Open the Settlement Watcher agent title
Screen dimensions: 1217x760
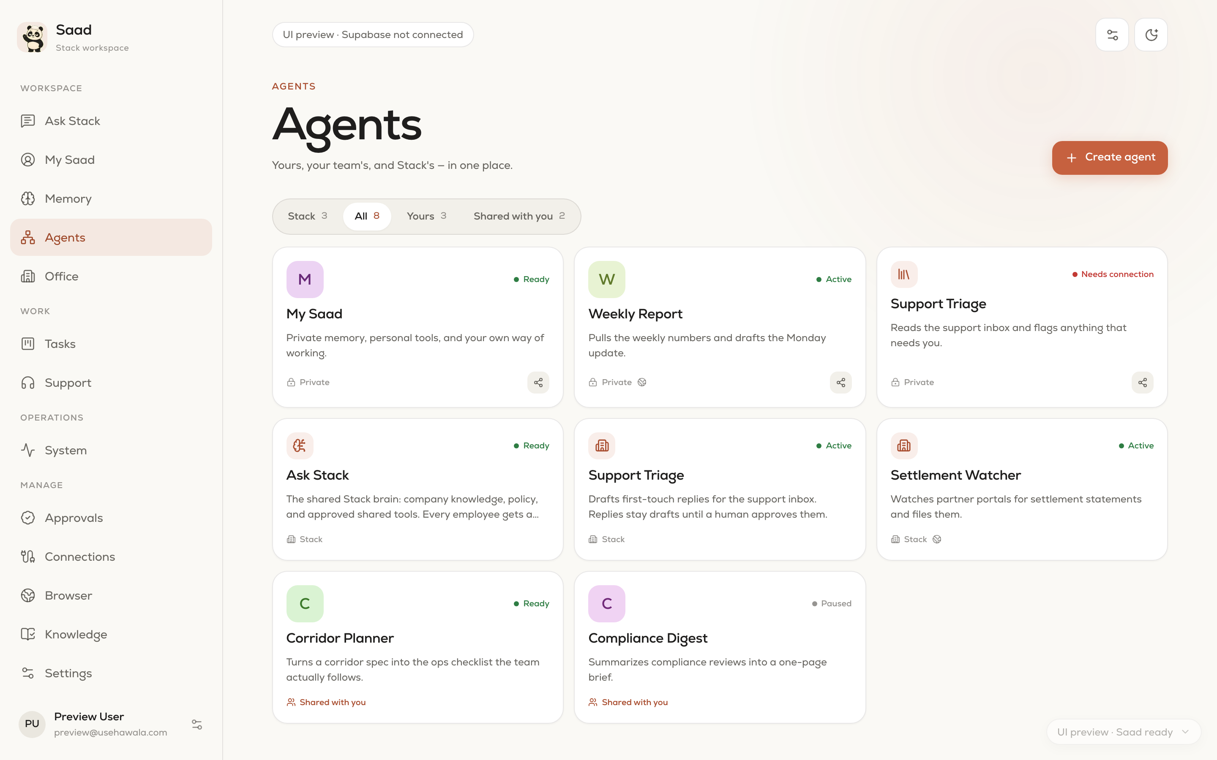(x=955, y=475)
